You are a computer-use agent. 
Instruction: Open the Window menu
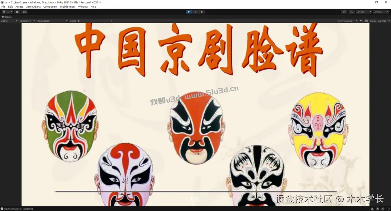83,7
